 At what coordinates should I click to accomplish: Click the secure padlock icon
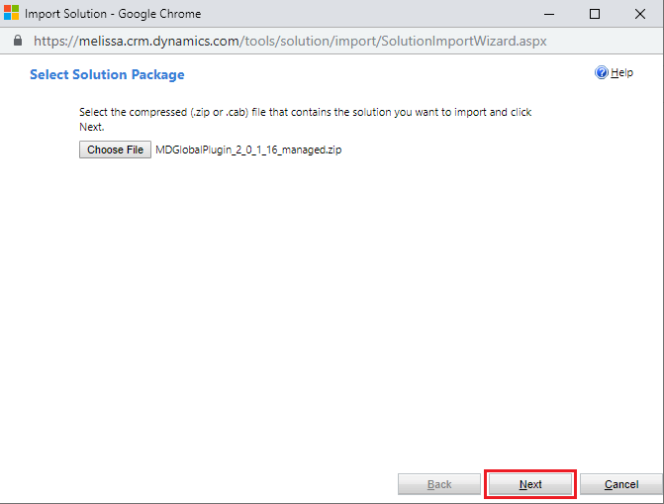coord(17,42)
